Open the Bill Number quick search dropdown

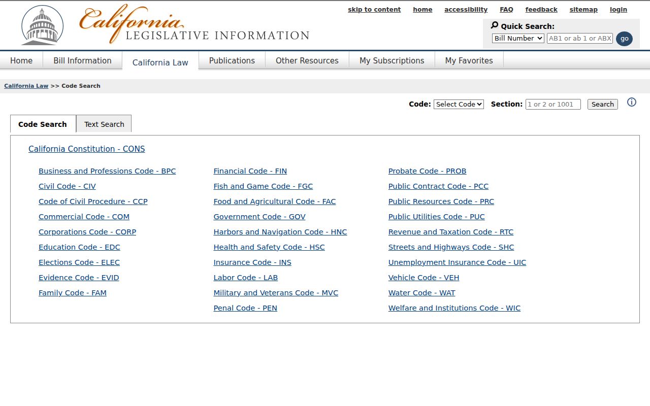click(x=518, y=38)
